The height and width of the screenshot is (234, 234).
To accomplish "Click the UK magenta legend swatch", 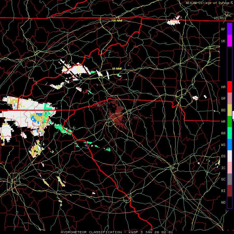I will 230,41.
